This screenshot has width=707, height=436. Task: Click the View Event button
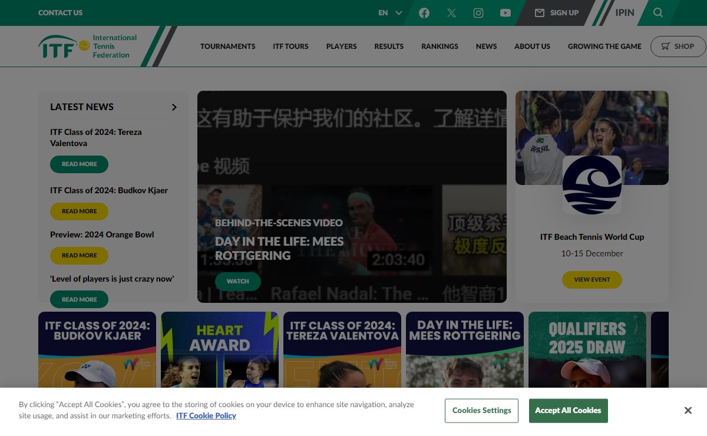pyautogui.click(x=592, y=279)
